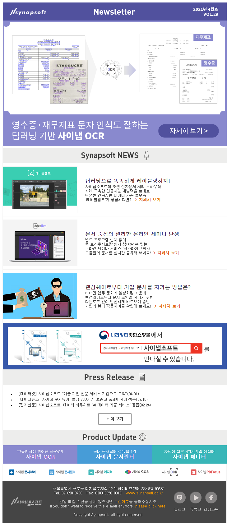Click the OCR brain icon in banner
227x523 pixels.
pos(111,69)
